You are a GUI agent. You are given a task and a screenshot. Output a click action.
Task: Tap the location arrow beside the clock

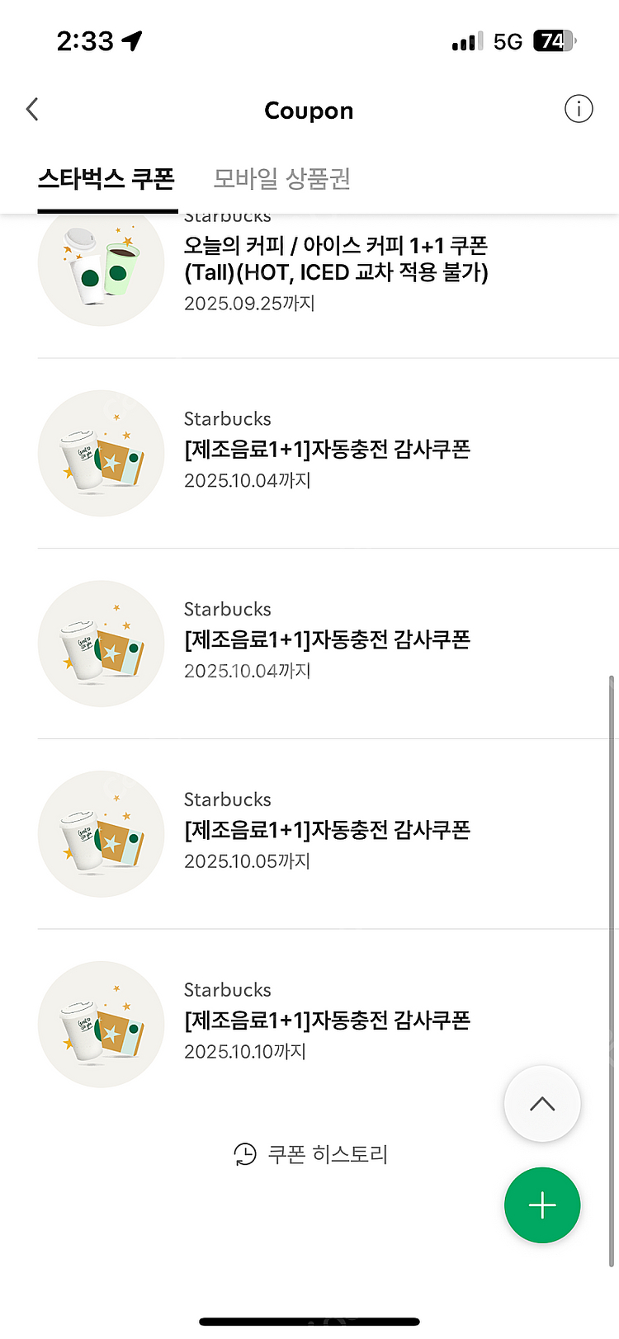[132, 40]
